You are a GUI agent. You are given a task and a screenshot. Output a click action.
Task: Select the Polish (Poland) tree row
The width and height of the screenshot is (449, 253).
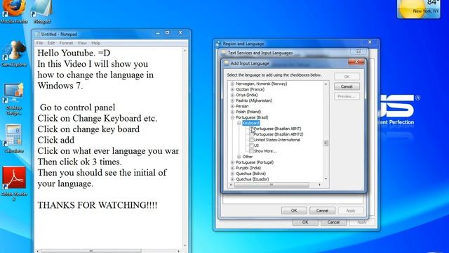[248, 112]
